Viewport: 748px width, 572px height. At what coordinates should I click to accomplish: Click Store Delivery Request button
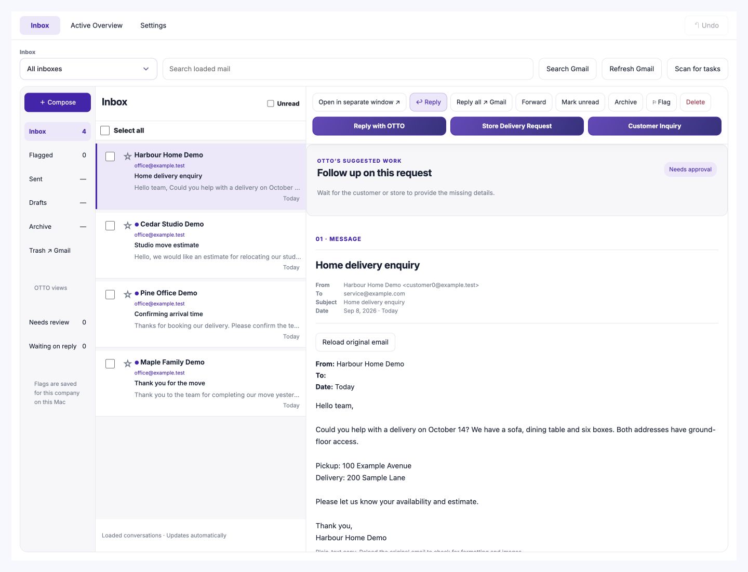click(x=517, y=126)
